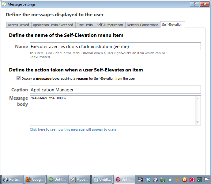This screenshot has height=184, width=211.
Task: Open Firefox from the taskbar
Action: (35, 179)
